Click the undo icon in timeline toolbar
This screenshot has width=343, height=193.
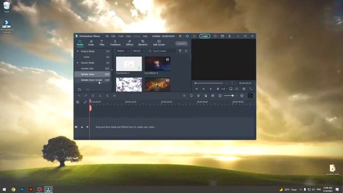(79, 95)
